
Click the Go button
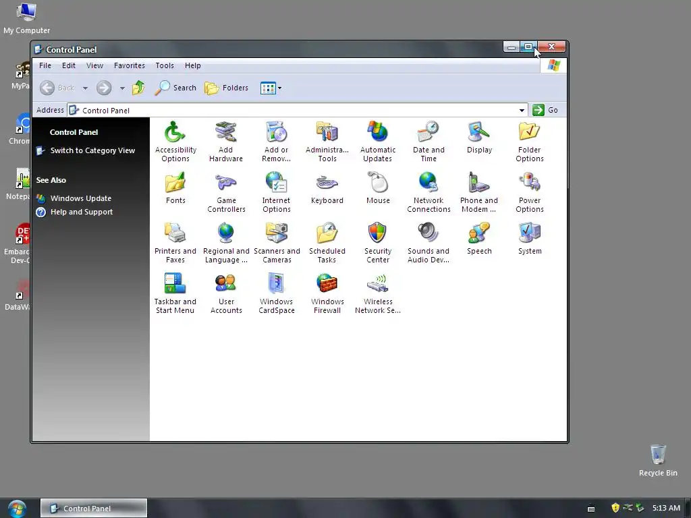pyautogui.click(x=546, y=110)
